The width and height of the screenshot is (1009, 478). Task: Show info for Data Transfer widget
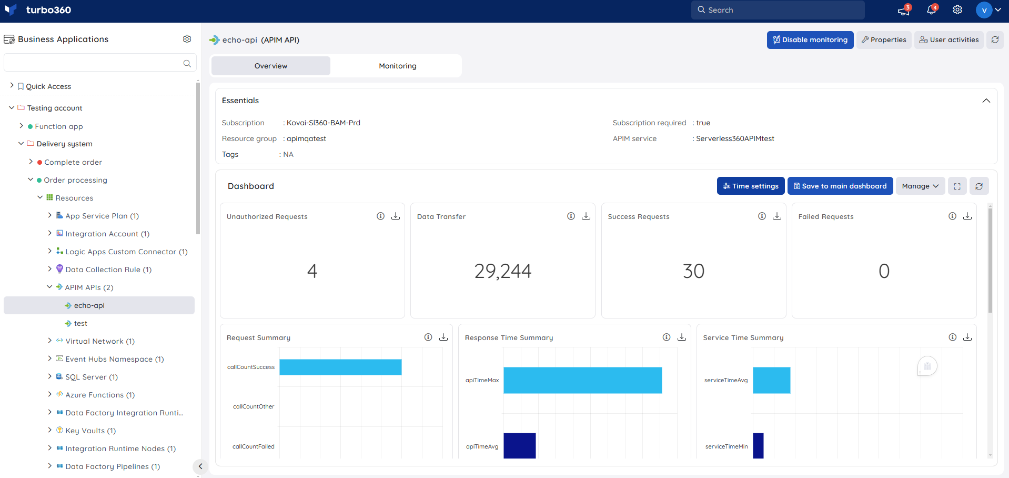571,216
